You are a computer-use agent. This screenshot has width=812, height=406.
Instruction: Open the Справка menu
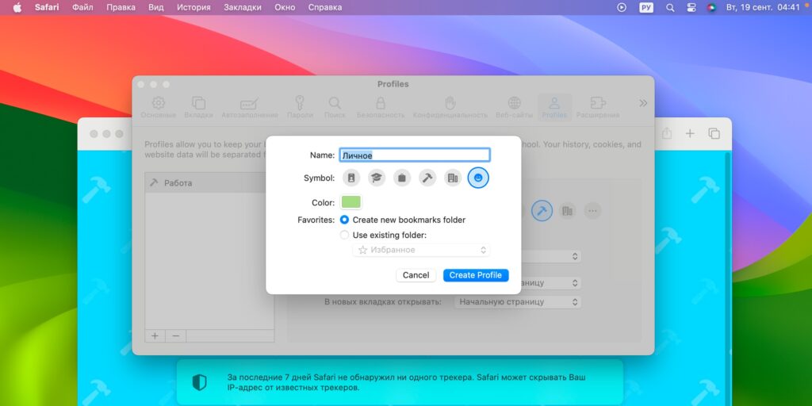tap(324, 7)
